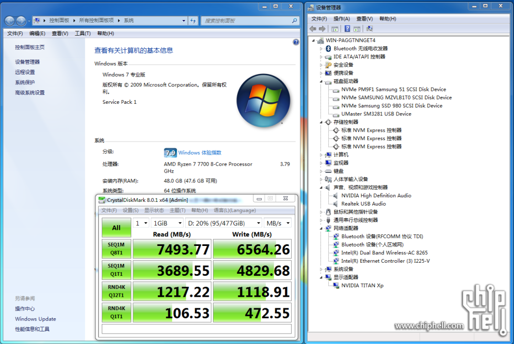Viewport: 514px width, 344px height.
Task: Click the Back arrow in Device Manager toolbar
Action: [313, 29]
